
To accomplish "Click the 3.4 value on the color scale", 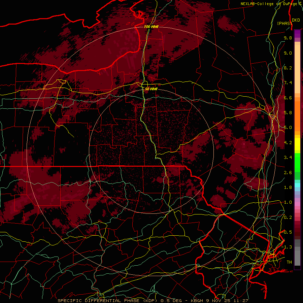I will [x=288, y=158].
